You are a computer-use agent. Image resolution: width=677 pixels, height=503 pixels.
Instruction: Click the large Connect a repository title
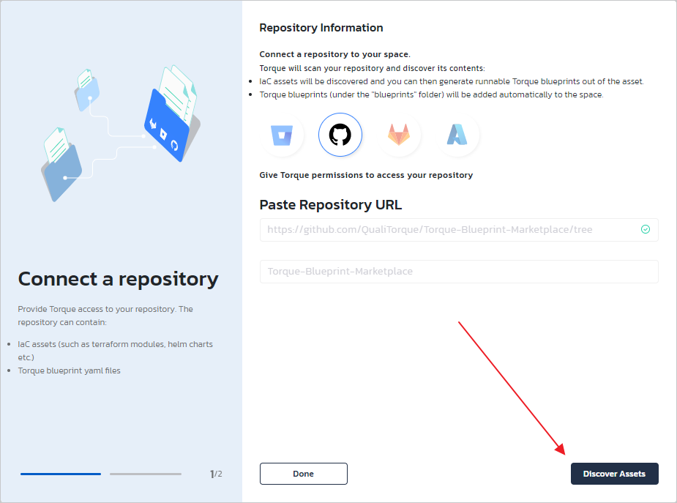[118, 279]
